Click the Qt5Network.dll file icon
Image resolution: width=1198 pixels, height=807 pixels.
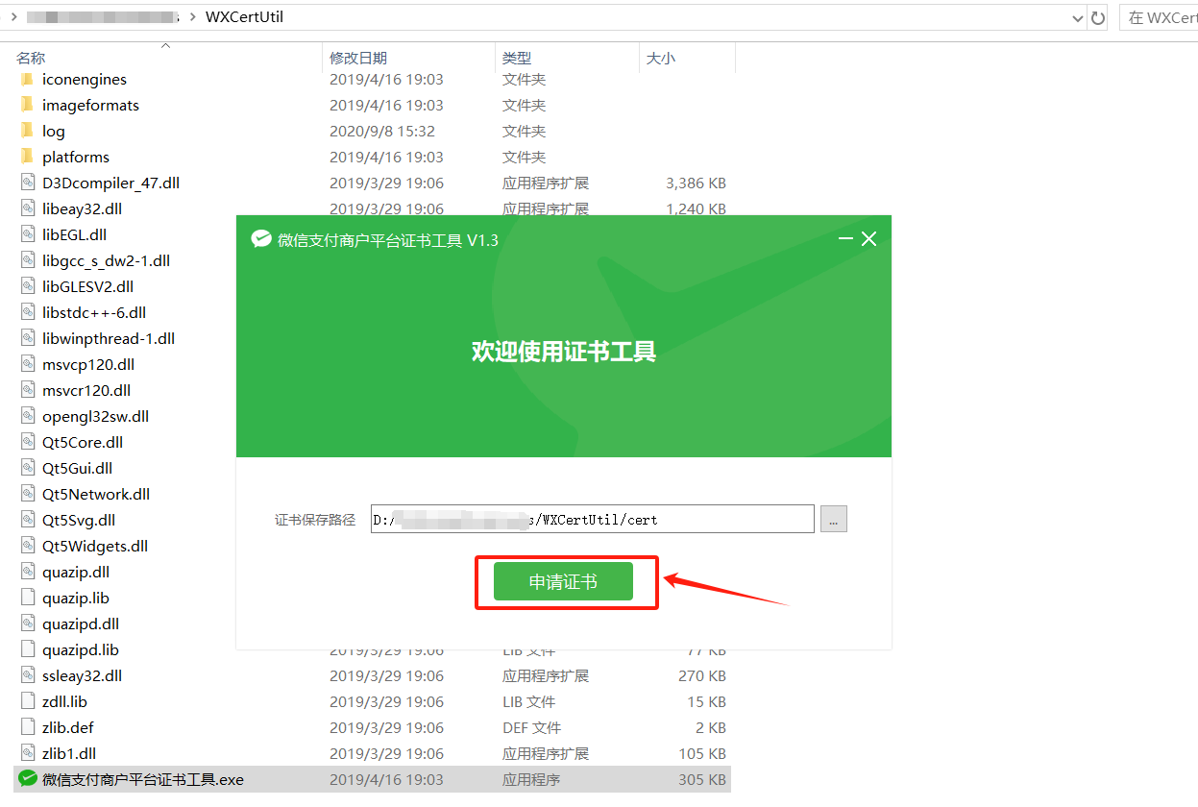(27, 494)
